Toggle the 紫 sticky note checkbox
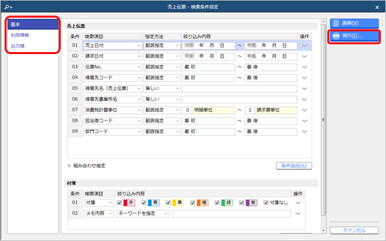Screen dimensions: 386x241 click(241, 203)
